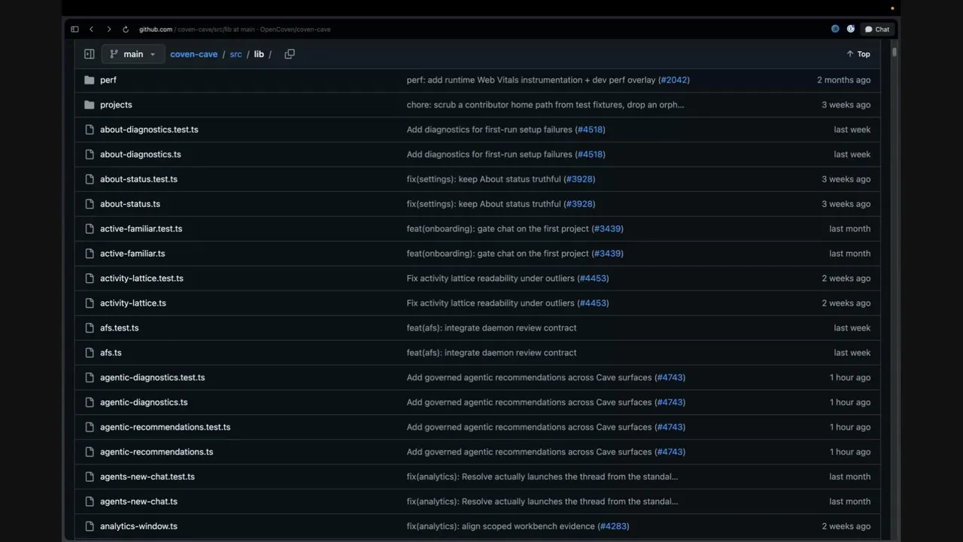Open agentic-recommendations.test.ts file
Viewport: 963px width, 542px height.
pos(165,428)
